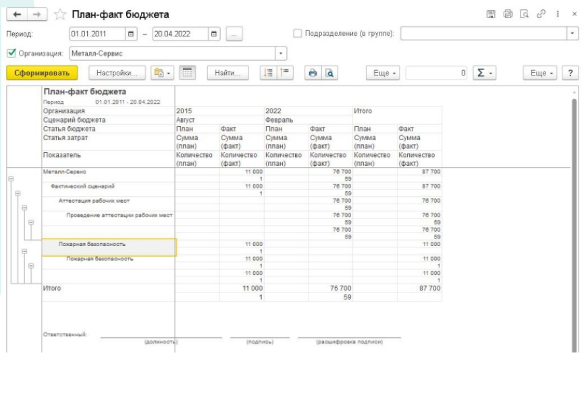Image resolution: width=586 pixels, height=401 pixels.
Task: Add report to favorites with star icon
Action: (x=60, y=15)
